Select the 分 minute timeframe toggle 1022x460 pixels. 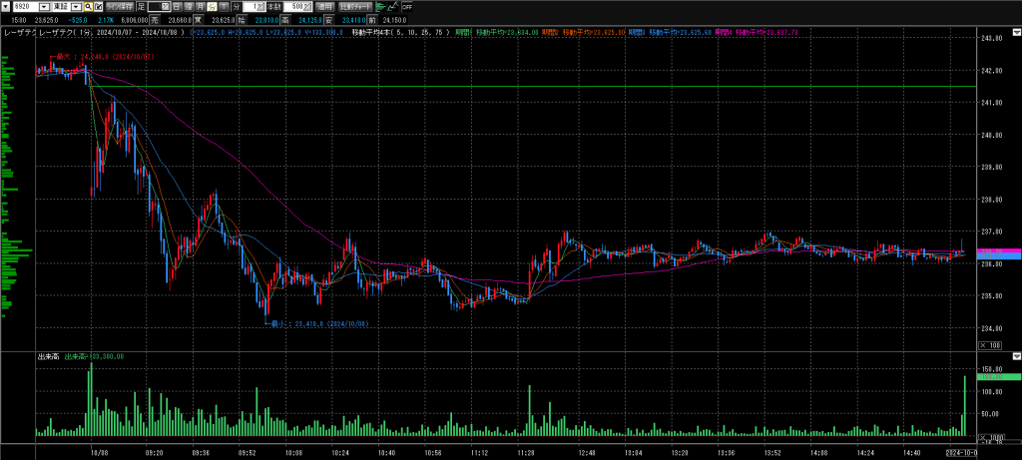[212, 6]
